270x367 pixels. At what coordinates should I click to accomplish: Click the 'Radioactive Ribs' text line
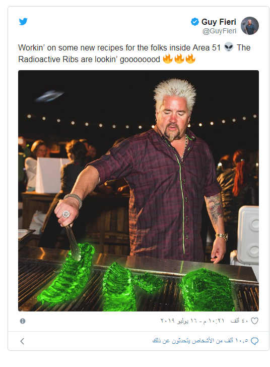coord(89,59)
